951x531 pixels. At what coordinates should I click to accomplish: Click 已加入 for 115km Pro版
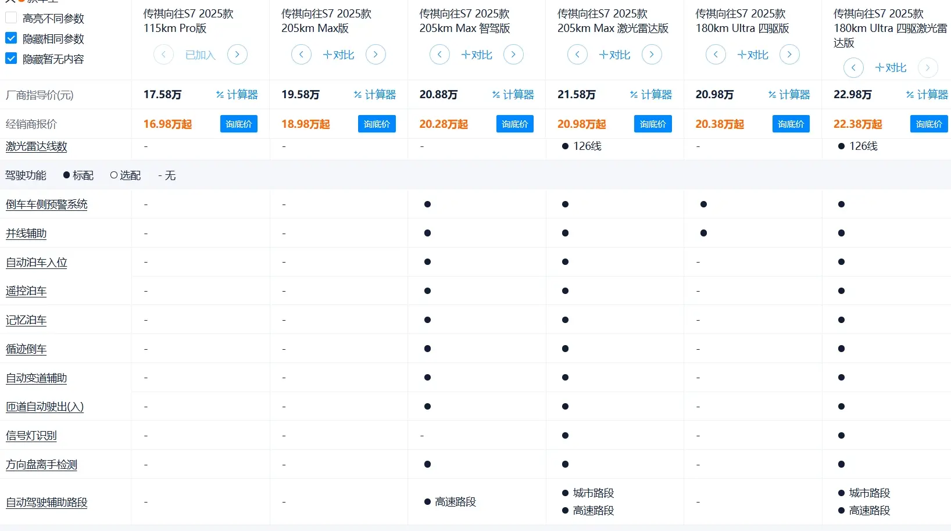(201, 55)
